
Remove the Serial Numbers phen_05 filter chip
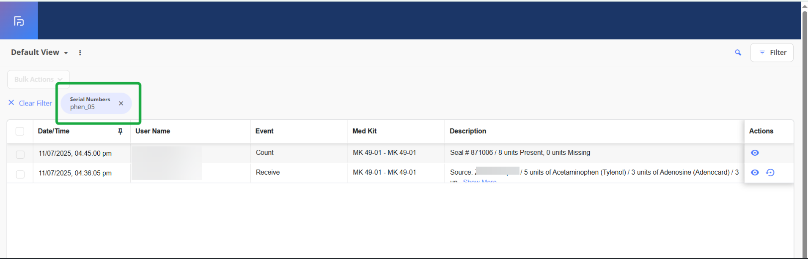coord(121,103)
